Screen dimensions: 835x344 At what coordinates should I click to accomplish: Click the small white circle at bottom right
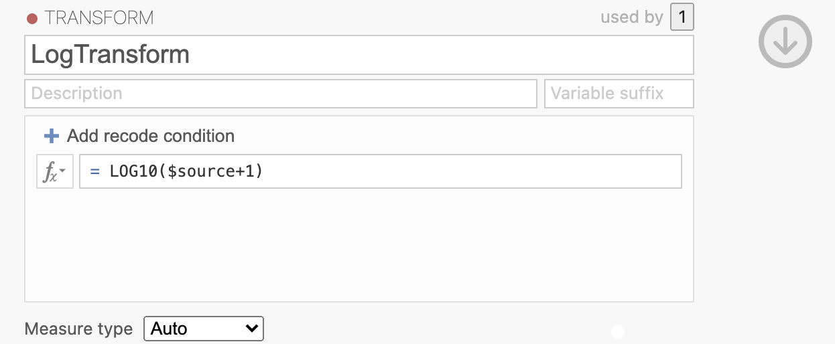618,331
